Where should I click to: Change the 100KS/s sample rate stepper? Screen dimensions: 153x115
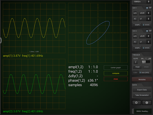coord(149,1)
